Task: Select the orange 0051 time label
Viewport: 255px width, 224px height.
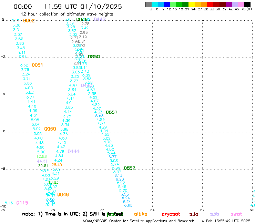Action: tap(38, 65)
